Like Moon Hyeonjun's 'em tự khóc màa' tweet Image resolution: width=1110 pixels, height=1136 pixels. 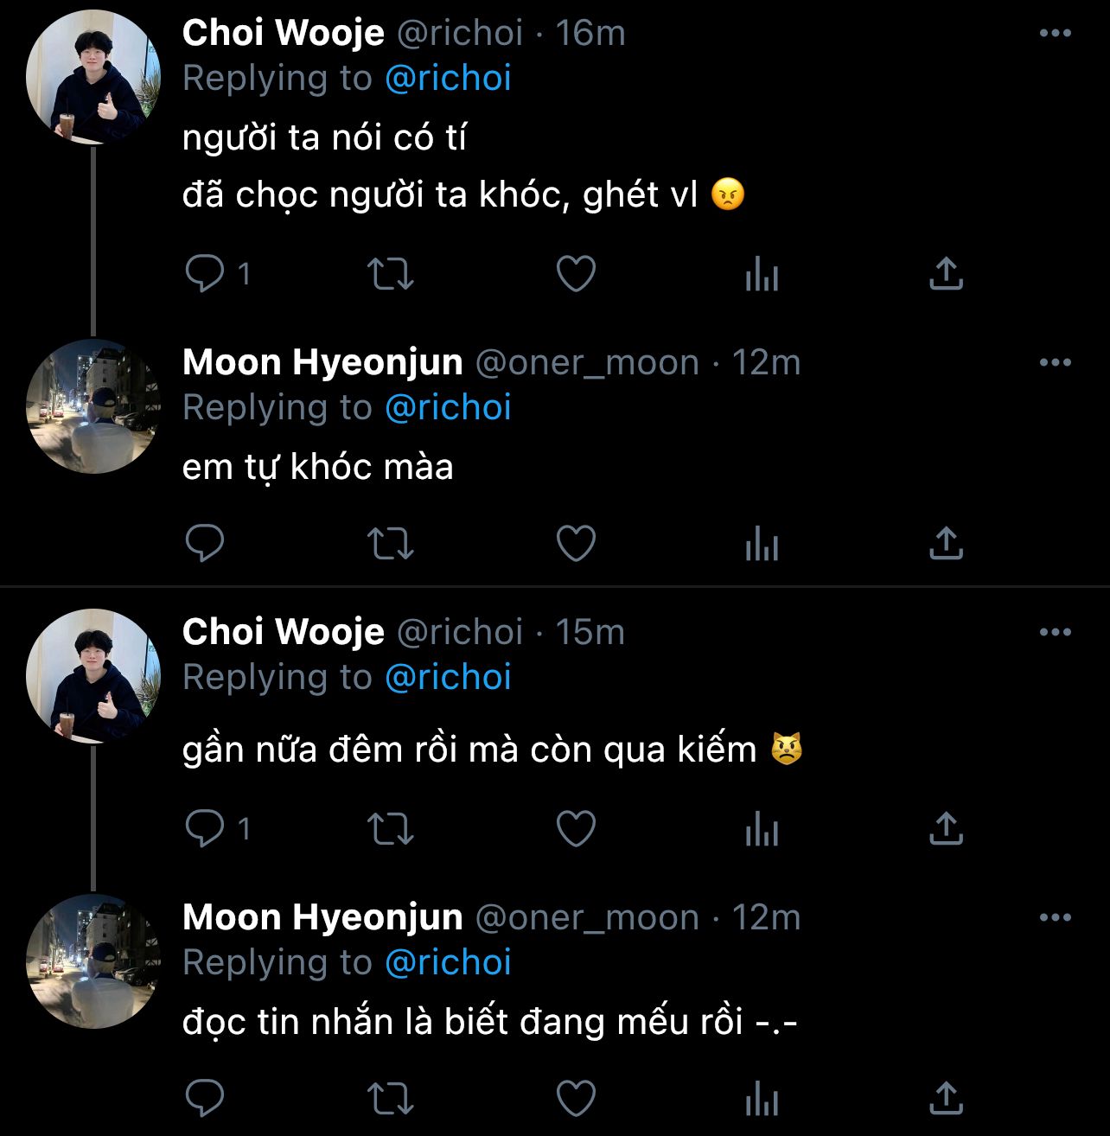pos(576,544)
